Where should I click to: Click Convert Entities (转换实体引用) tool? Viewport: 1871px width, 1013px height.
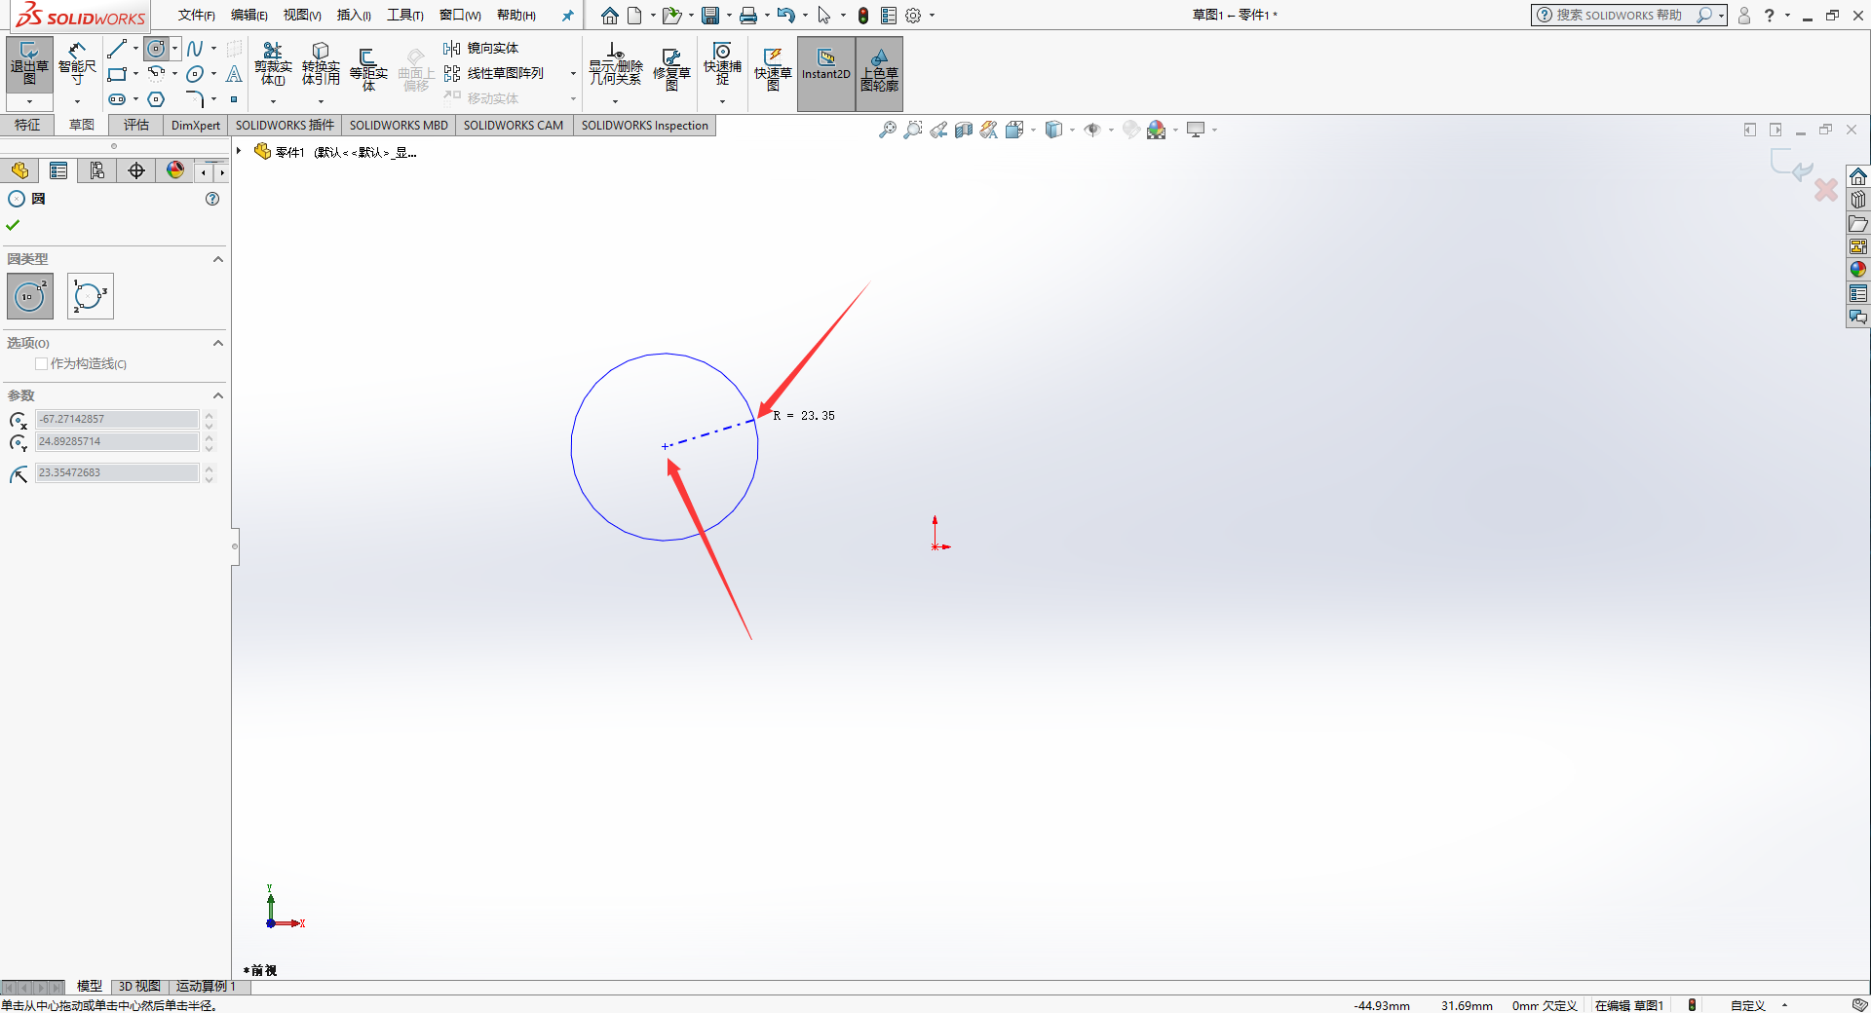[321, 65]
